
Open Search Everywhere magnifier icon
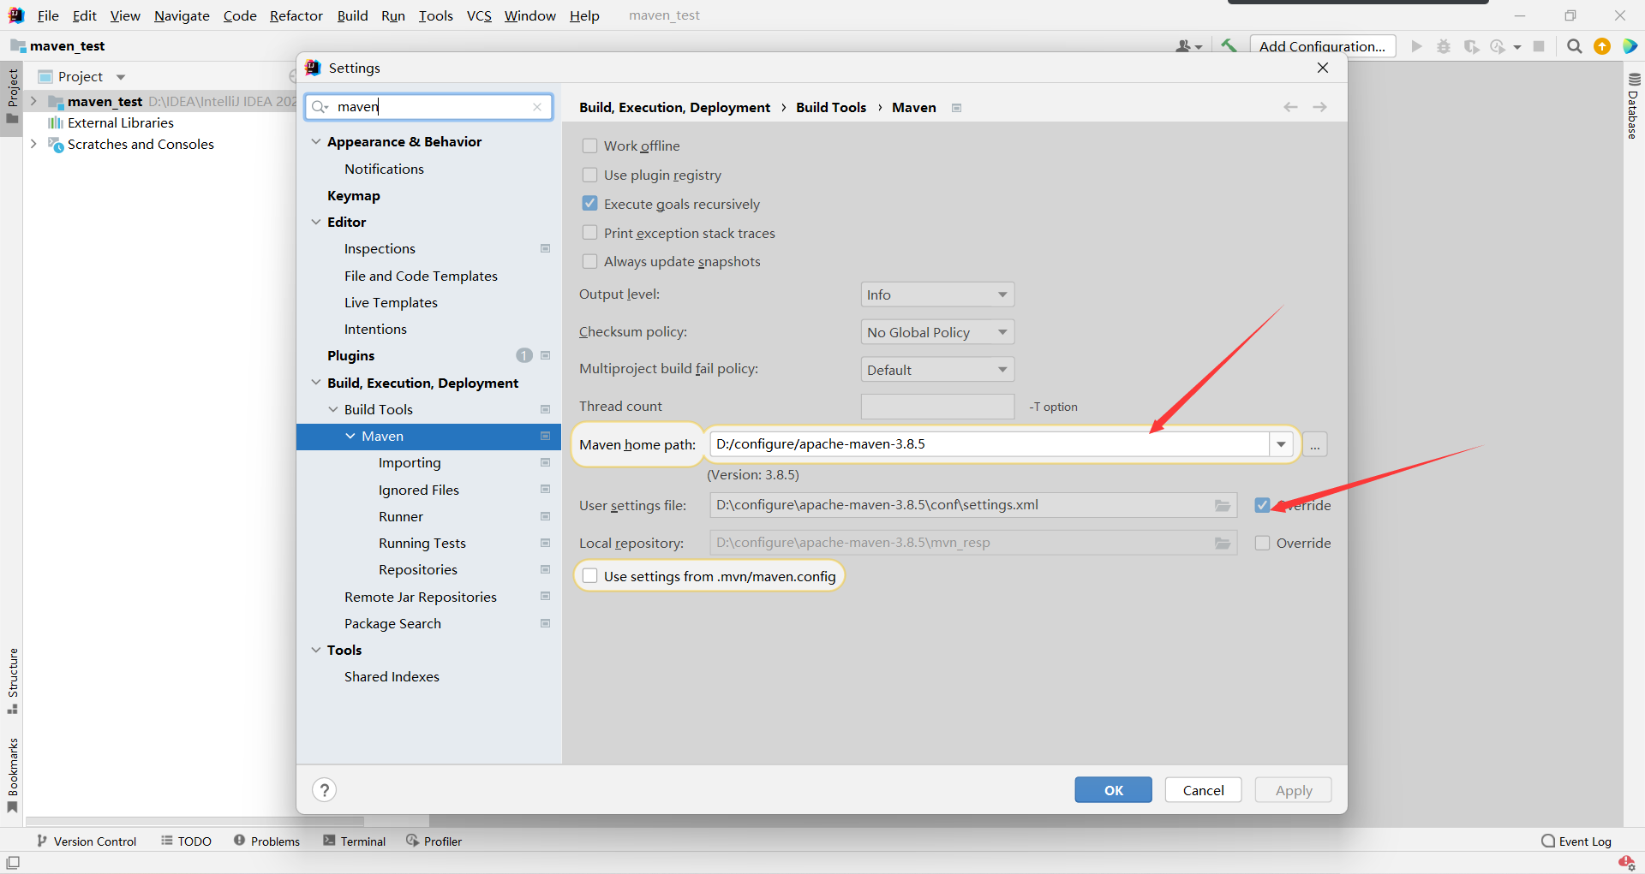[1575, 46]
